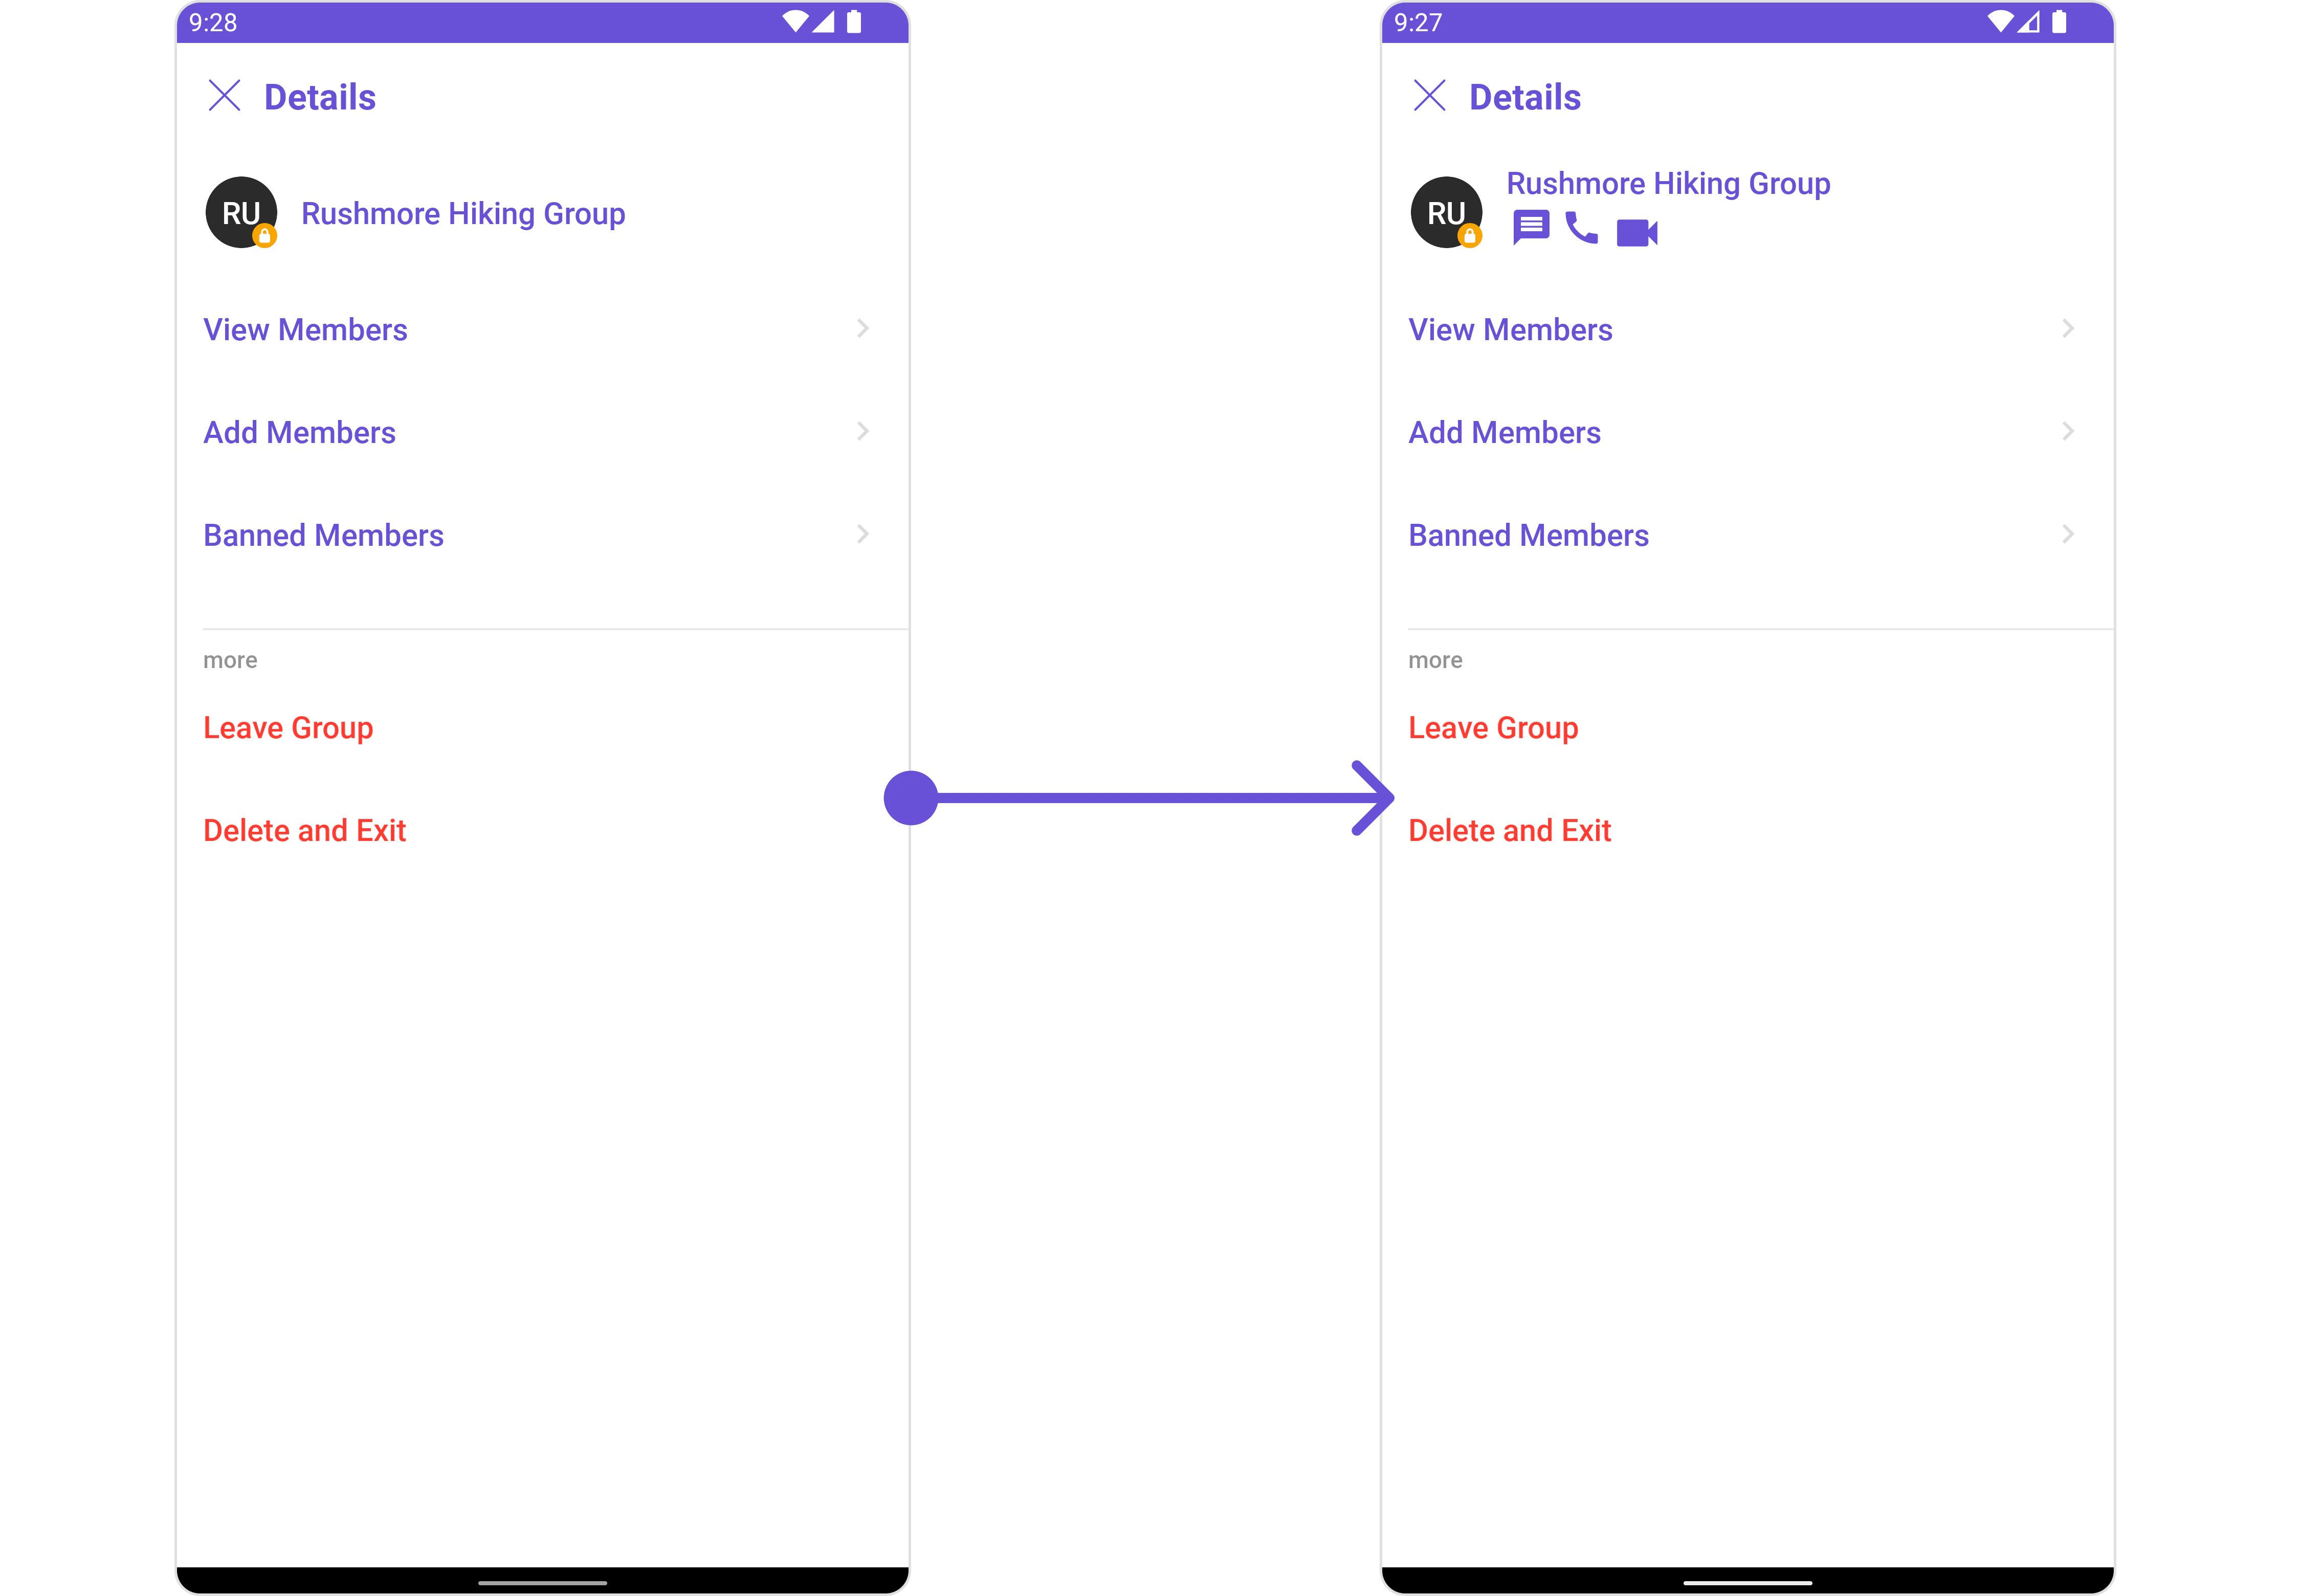Open chat via message icon under group name
Image resolution: width=2301 pixels, height=1596 pixels.
pos(1530,227)
